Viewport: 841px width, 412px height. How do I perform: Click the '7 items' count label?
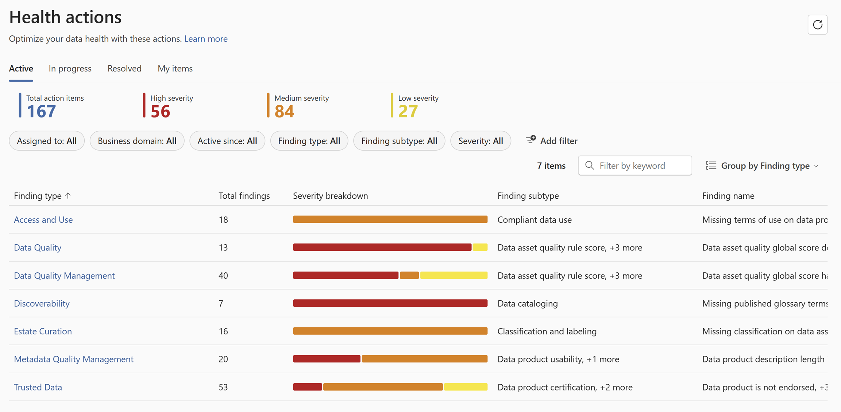pos(551,166)
